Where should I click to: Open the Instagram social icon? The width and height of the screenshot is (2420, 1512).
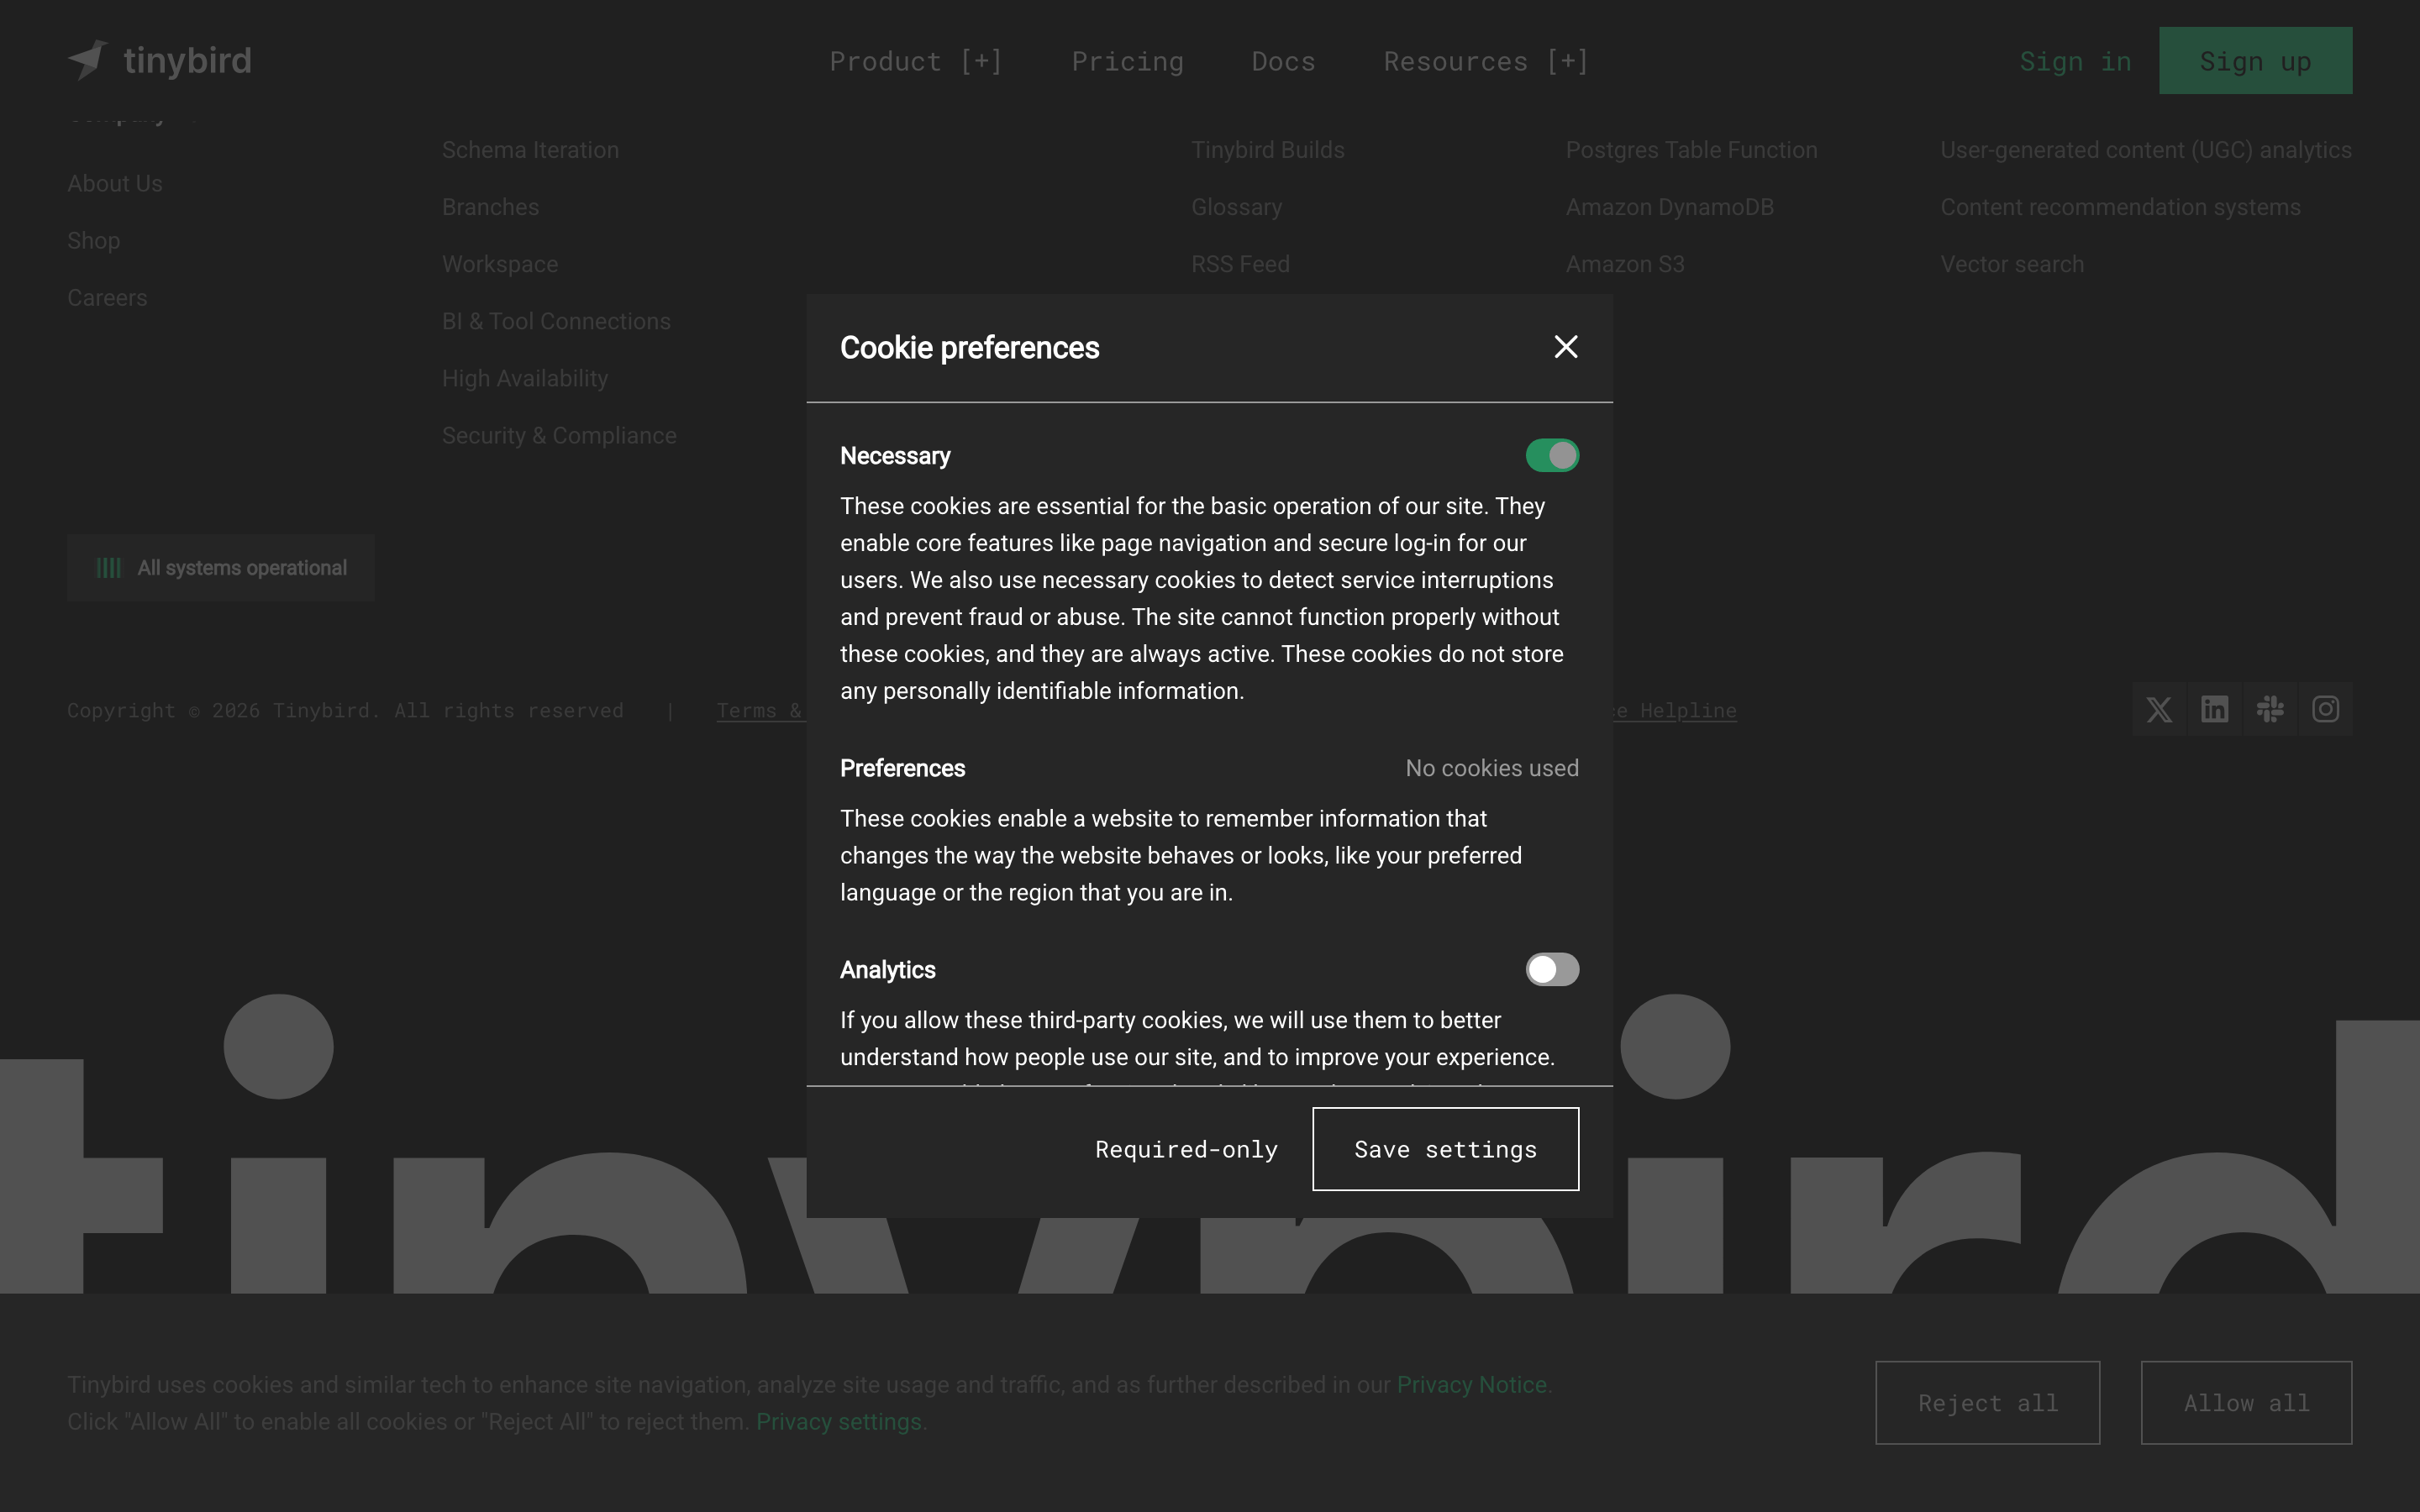pos(2325,709)
